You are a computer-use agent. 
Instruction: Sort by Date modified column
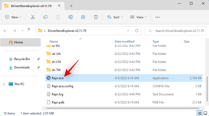124,42
